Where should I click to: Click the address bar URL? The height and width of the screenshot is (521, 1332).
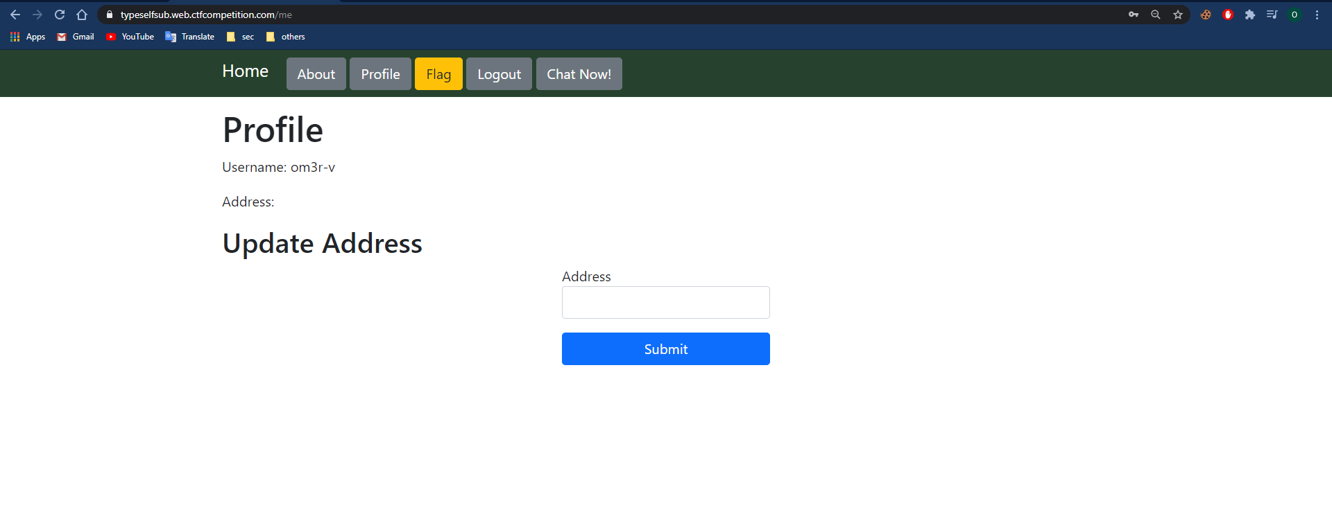206,15
